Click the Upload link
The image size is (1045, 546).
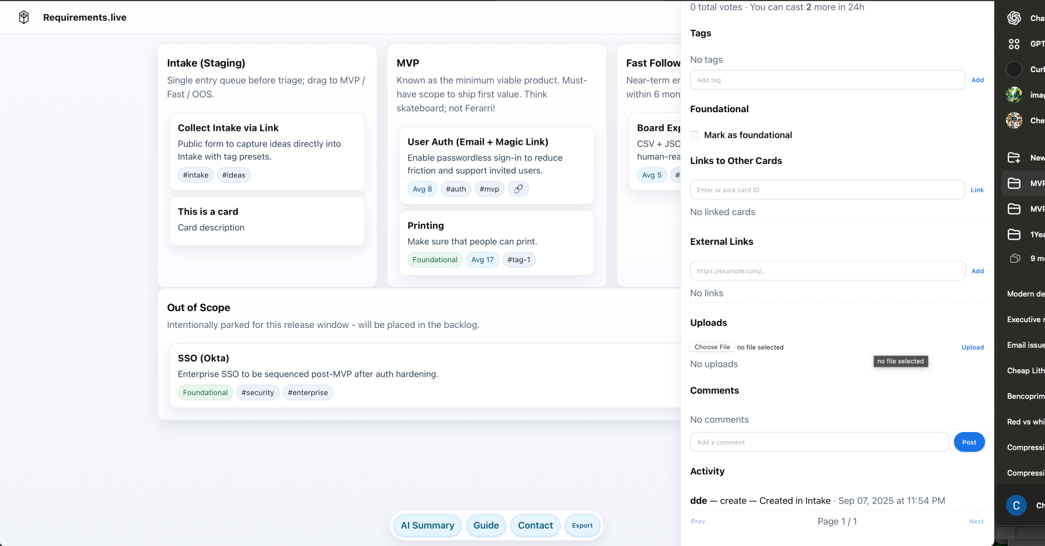tap(972, 347)
